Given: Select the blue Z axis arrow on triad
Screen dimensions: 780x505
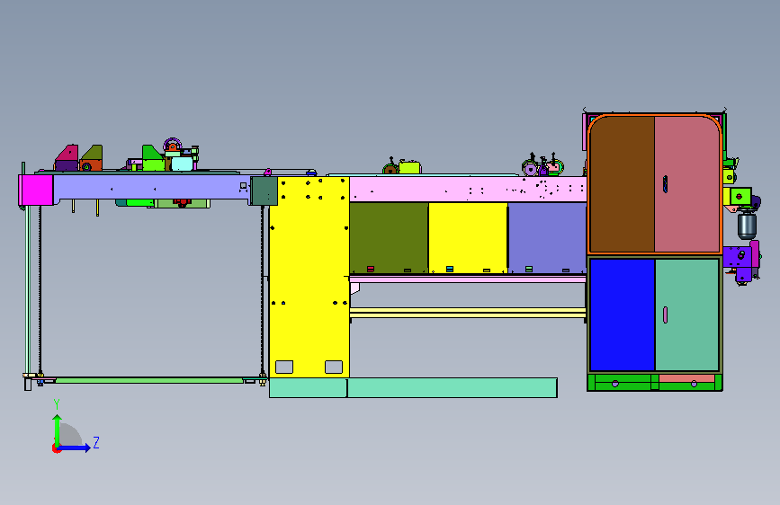Looking at the screenshot, I should (x=75, y=447).
